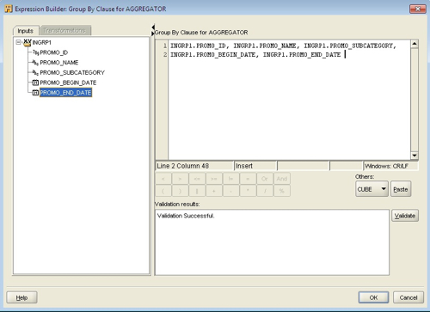
Task: Select PROMO_SUBCATEGORY in the inputs tree
Action: coord(72,72)
